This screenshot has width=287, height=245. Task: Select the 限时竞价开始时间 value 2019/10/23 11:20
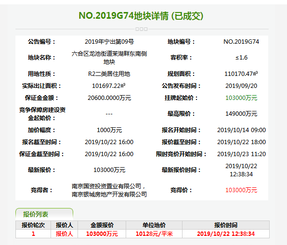(x=241, y=154)
